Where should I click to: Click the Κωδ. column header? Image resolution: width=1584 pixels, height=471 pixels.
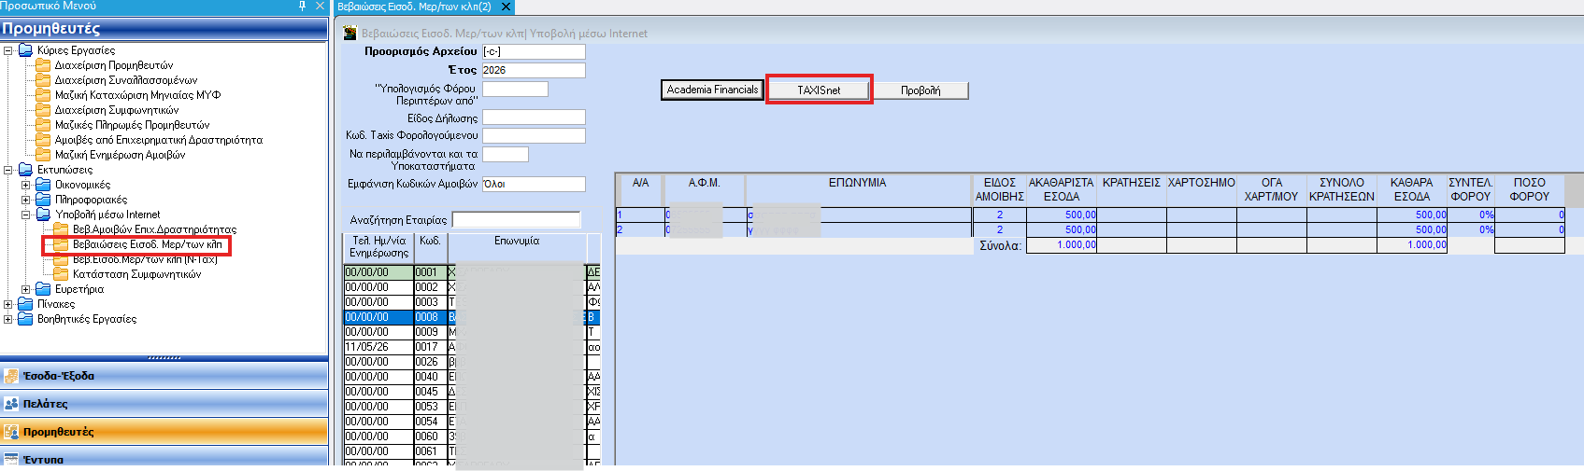click(431, 247)
